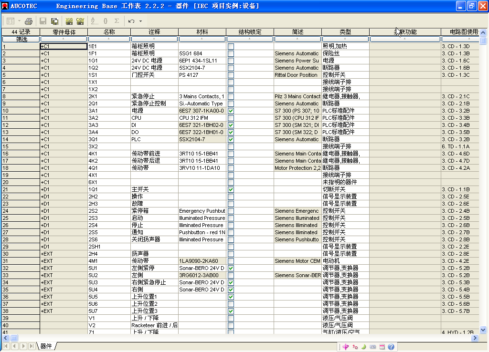Go to first sheet navigation arrow
The height and width of the screenshot is (352, 489).
[6, 346]
